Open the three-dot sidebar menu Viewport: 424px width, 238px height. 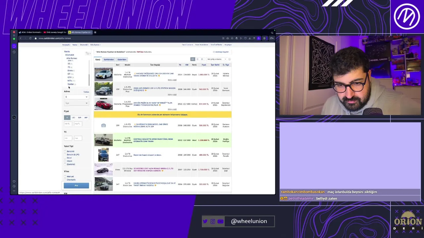[14, 191]
